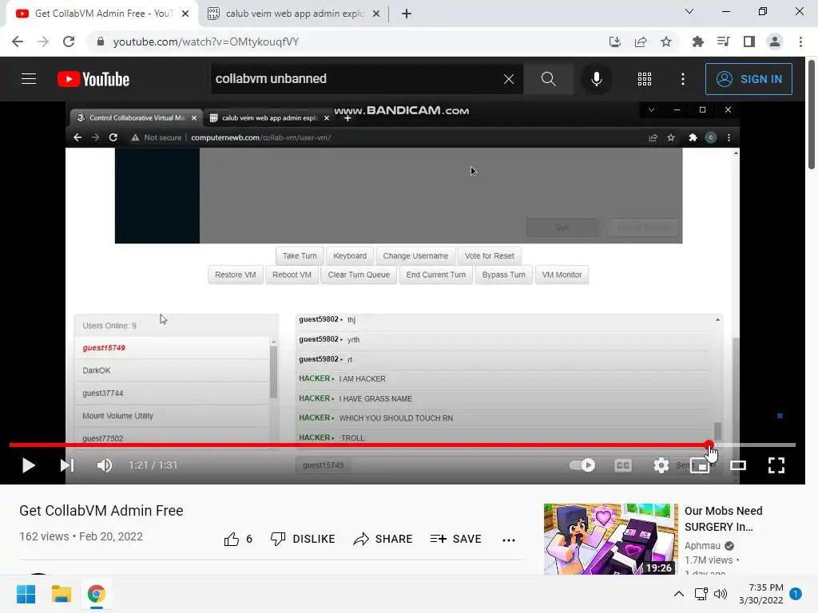Switch to Get CollabVM Admin Free tab

tap(101, 14)
